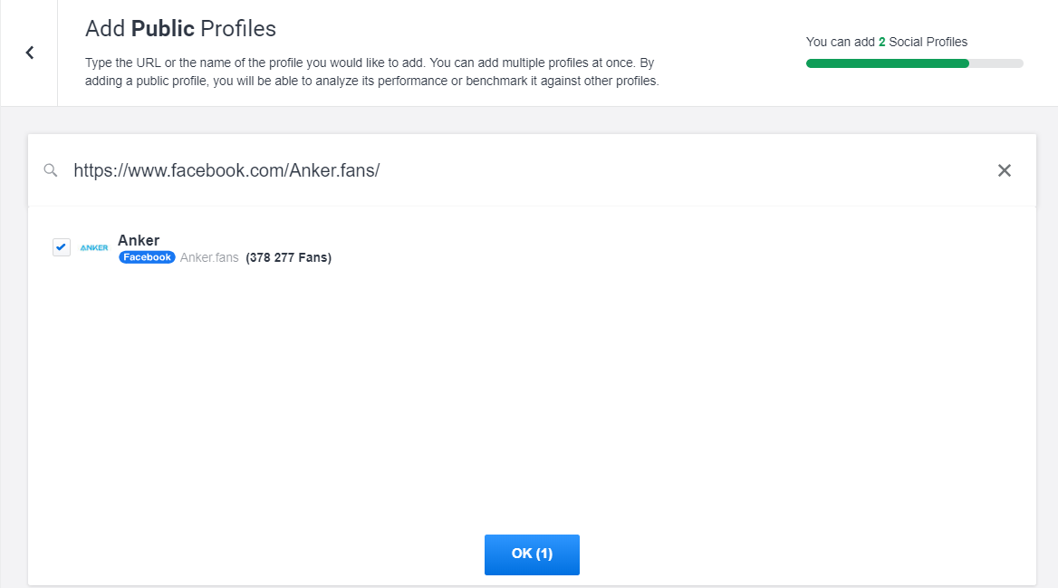Click the blue Facebook badge label
Screen dimensions: 1058x588
coord(147,257)
